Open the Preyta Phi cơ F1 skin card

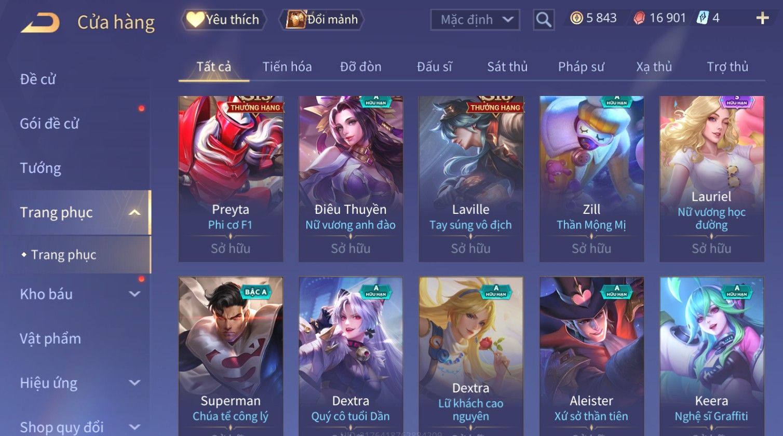point(231,179)
